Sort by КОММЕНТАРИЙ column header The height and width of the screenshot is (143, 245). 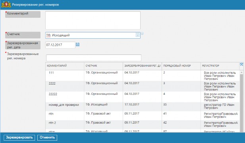click(x=65, y=66)
